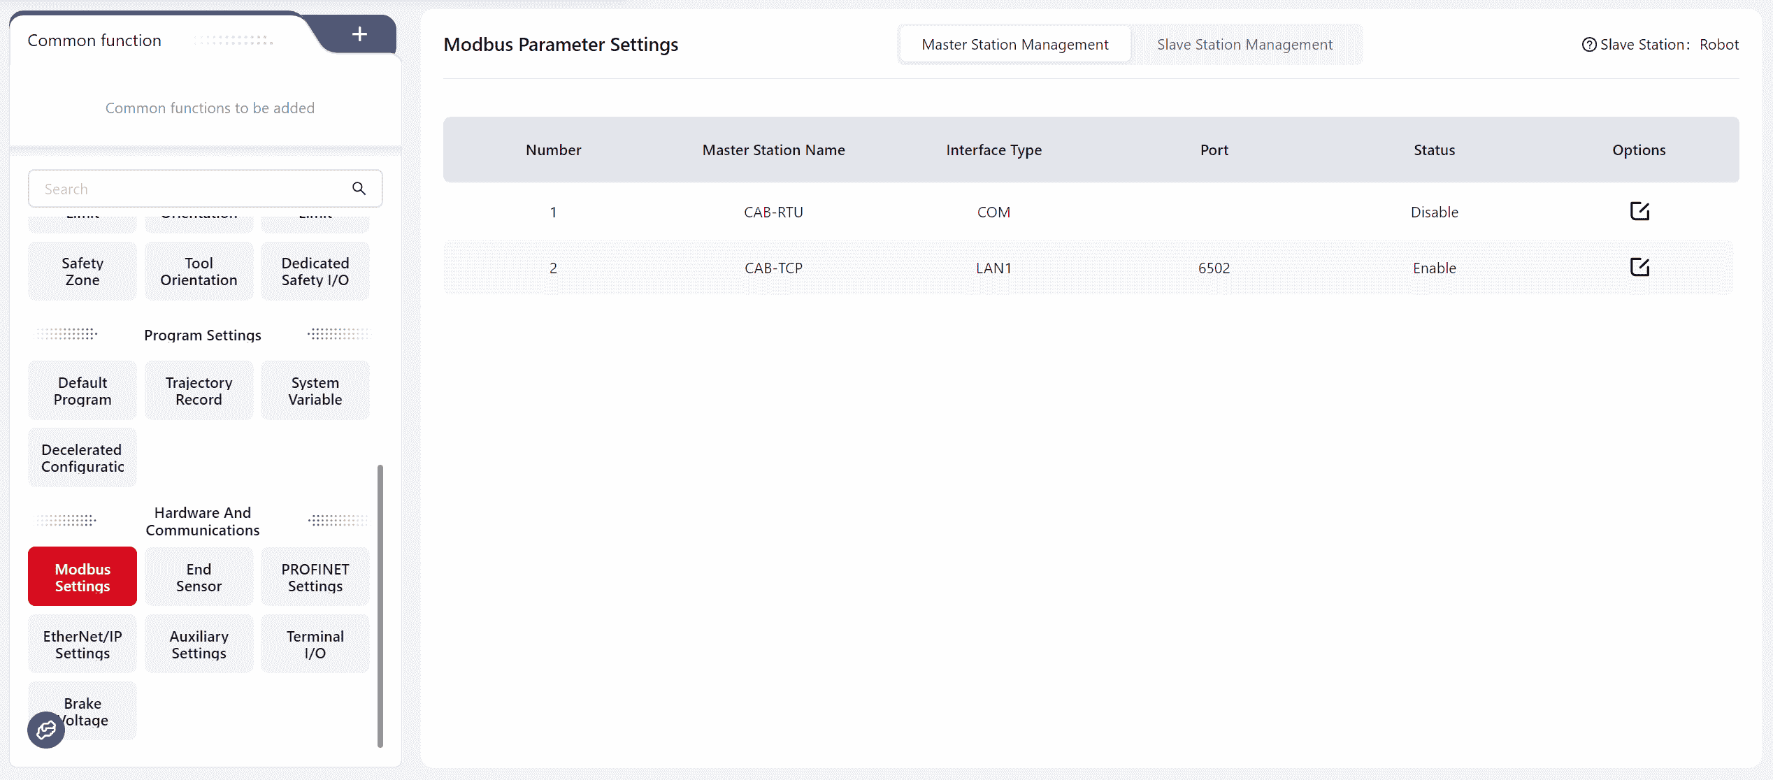Click the sidebar vertical scrollbar
1773x780 pixels.
click(380, 605)
